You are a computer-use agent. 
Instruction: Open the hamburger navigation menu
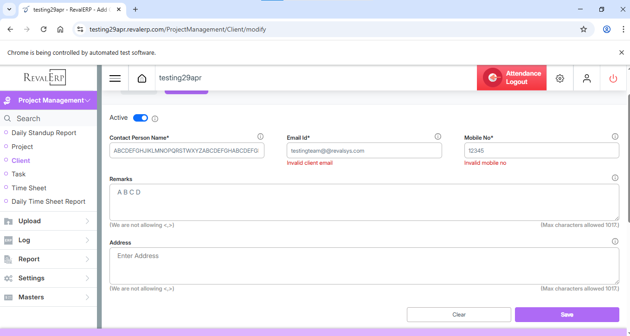click(115, 78)
